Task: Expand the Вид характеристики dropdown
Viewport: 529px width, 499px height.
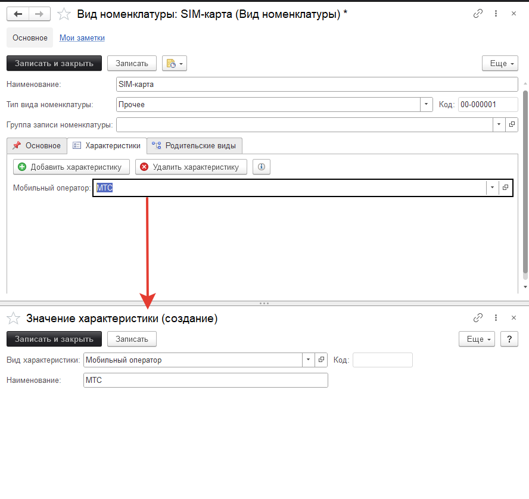Action: pos(308,360)
